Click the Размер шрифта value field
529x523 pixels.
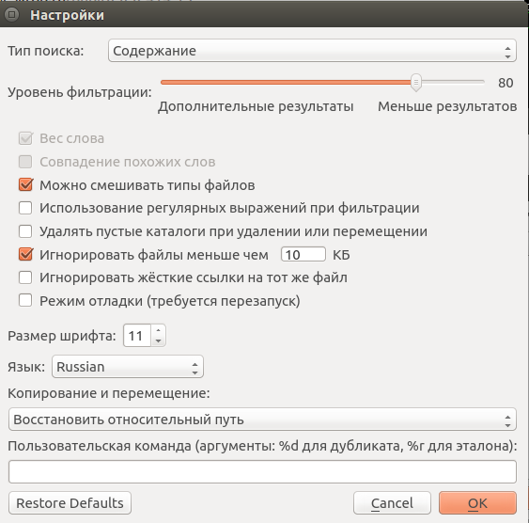tap(137, 336)
